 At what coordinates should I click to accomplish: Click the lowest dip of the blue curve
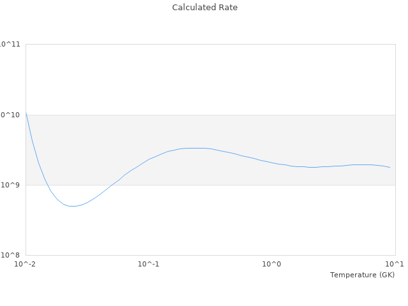click(x=72, y=206)
